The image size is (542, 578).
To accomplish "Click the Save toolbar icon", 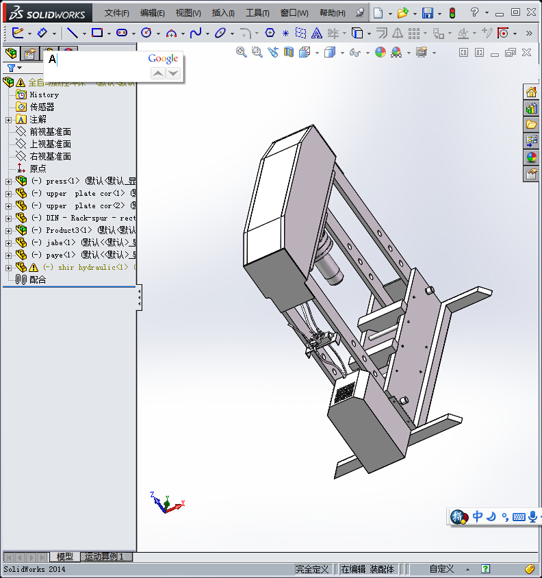I will pyautogui.click(x=428, y=13).
